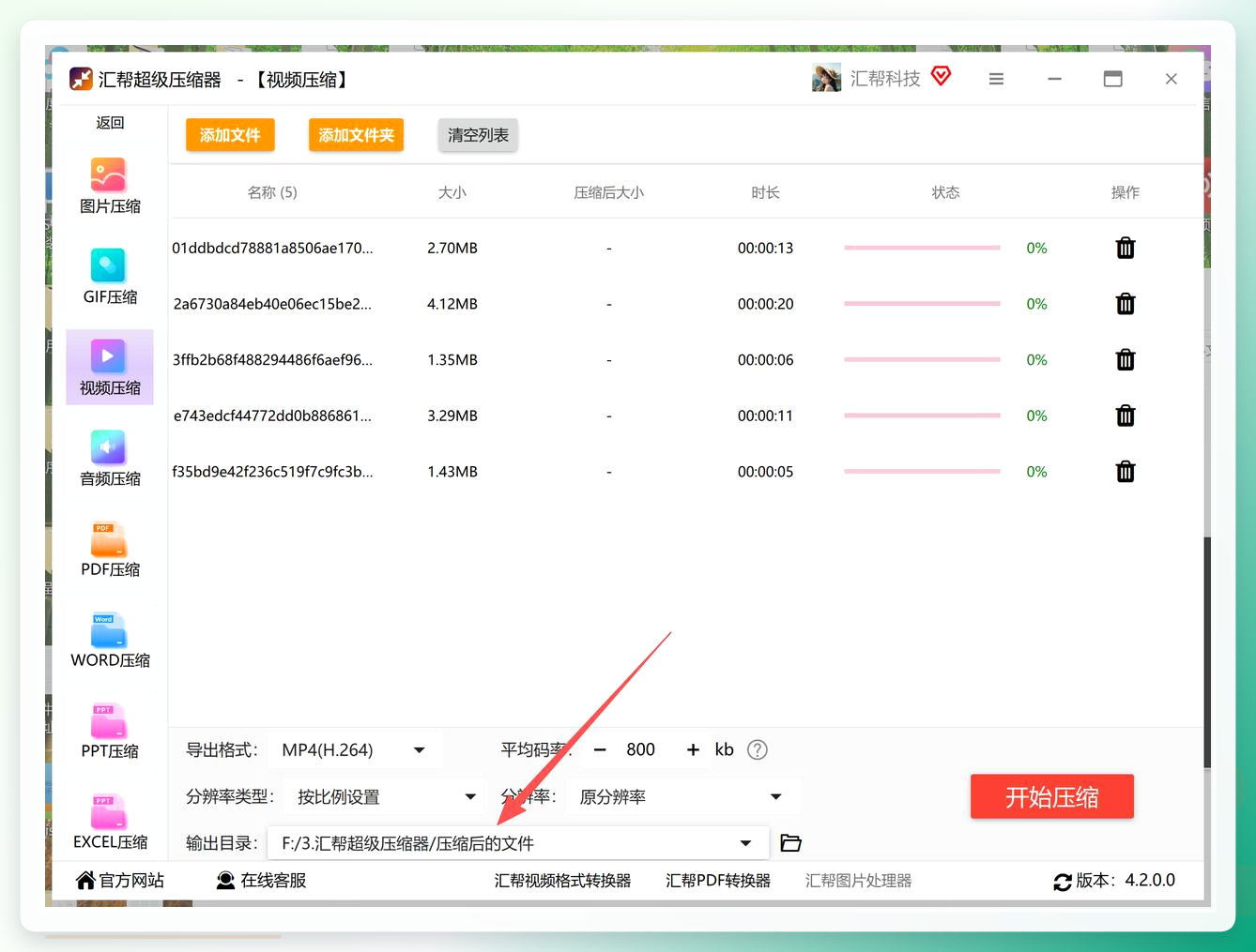
Task: Open the PPT压缩 tool
Action: click(x=110, y=731)
